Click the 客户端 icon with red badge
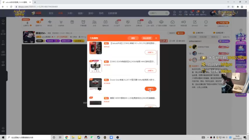The height and width of the screenshot is (140, 249). tap(191, 13)
